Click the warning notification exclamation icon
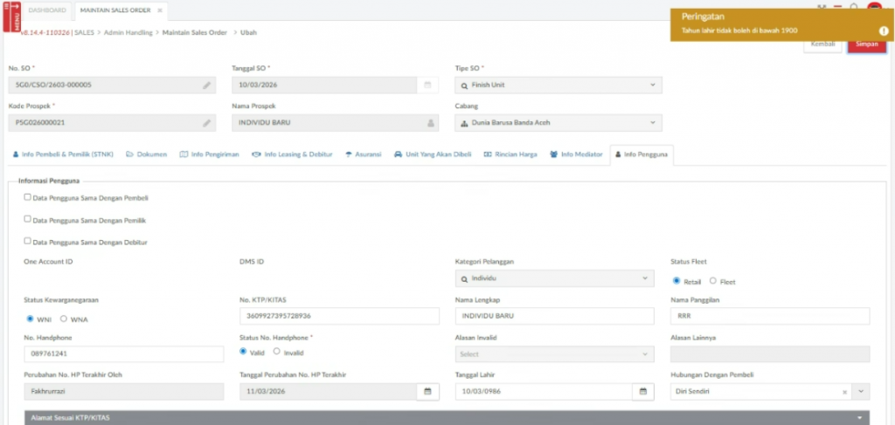895x425 pixels. point(884,31)
